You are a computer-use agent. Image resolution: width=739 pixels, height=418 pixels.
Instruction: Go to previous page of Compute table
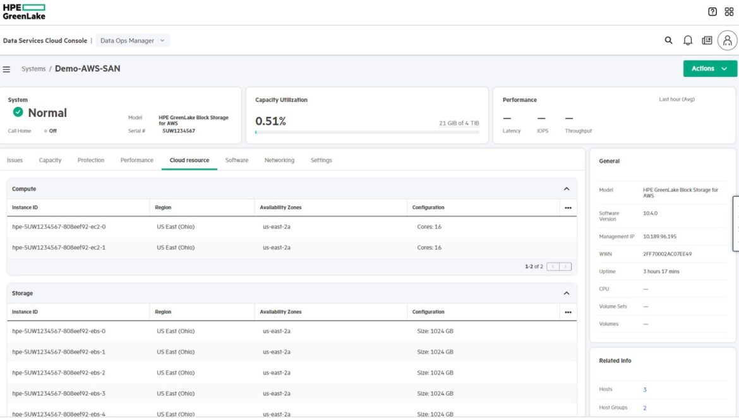click(x=553, y=267)
